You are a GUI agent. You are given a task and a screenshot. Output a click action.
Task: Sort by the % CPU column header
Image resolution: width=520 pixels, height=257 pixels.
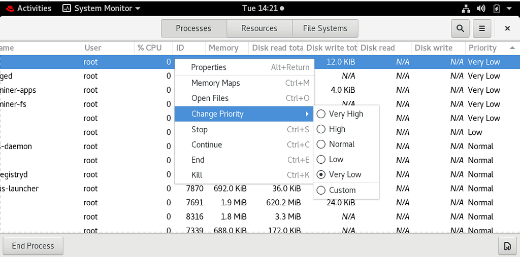point(153,48)
